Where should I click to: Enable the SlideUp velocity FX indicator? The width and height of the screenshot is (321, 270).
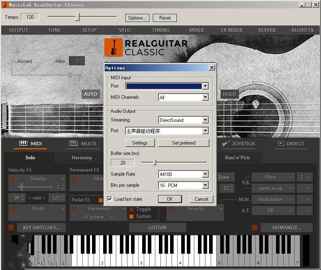(x=13, y=179)
